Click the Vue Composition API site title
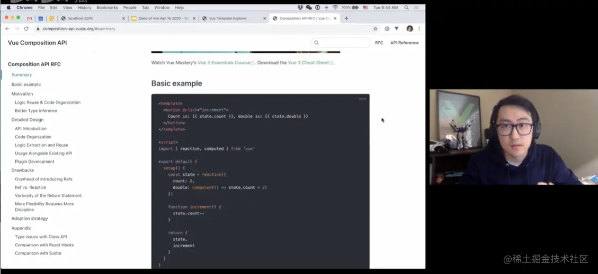The image size is (598, 274). (x=38, y=43)
